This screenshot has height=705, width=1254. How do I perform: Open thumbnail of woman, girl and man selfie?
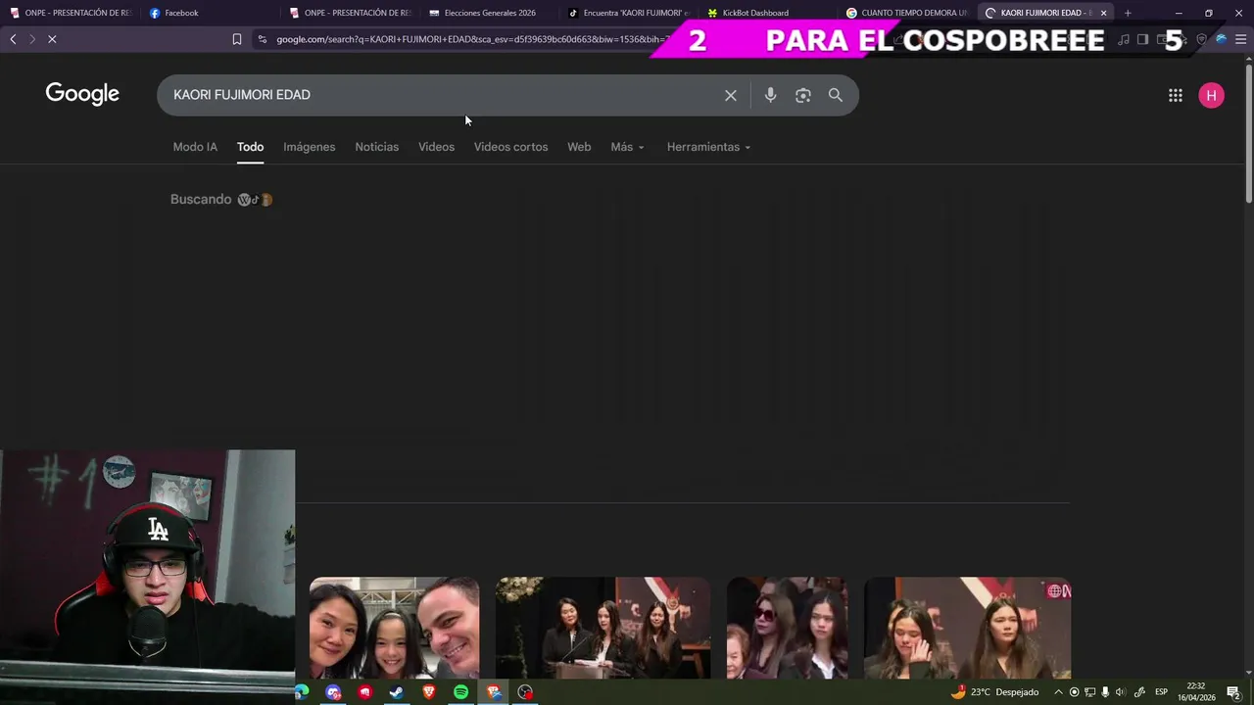tap(394, 628)
